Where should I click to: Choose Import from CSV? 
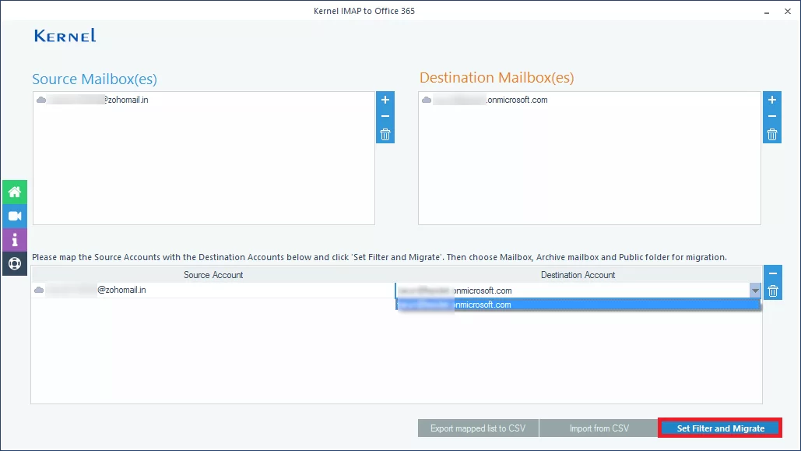coord(598,428)
